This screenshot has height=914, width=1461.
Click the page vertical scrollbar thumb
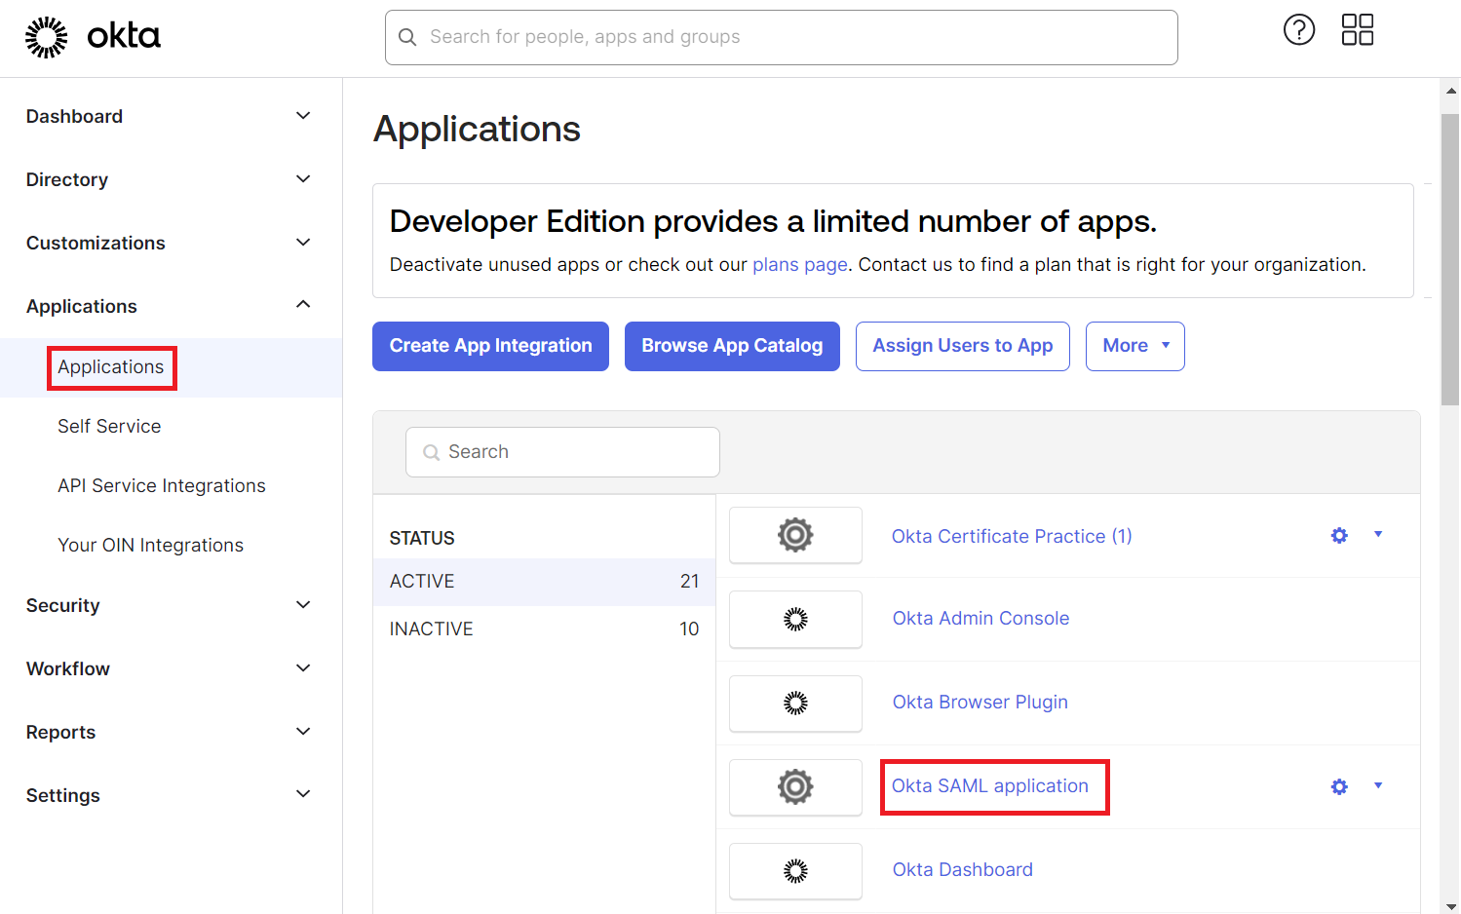pos(1449,258)
